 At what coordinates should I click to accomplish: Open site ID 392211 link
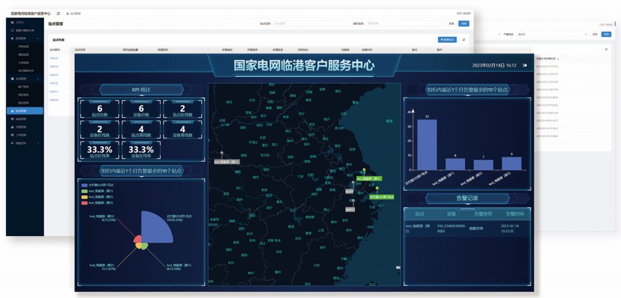click(x=54, y=92)
